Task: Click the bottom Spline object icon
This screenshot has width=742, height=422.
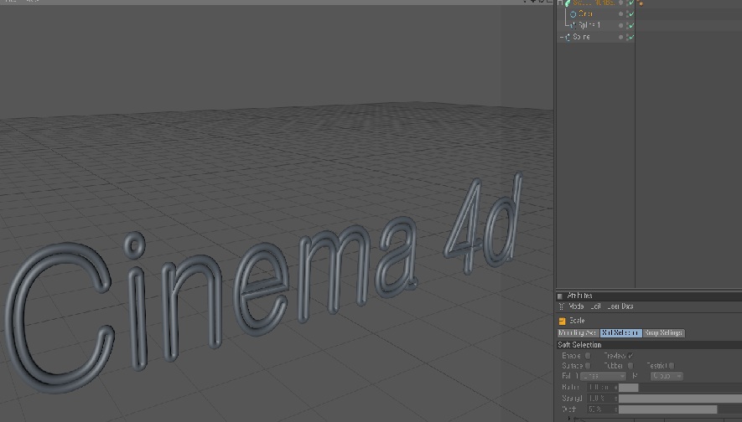Action: pos(568,37)
